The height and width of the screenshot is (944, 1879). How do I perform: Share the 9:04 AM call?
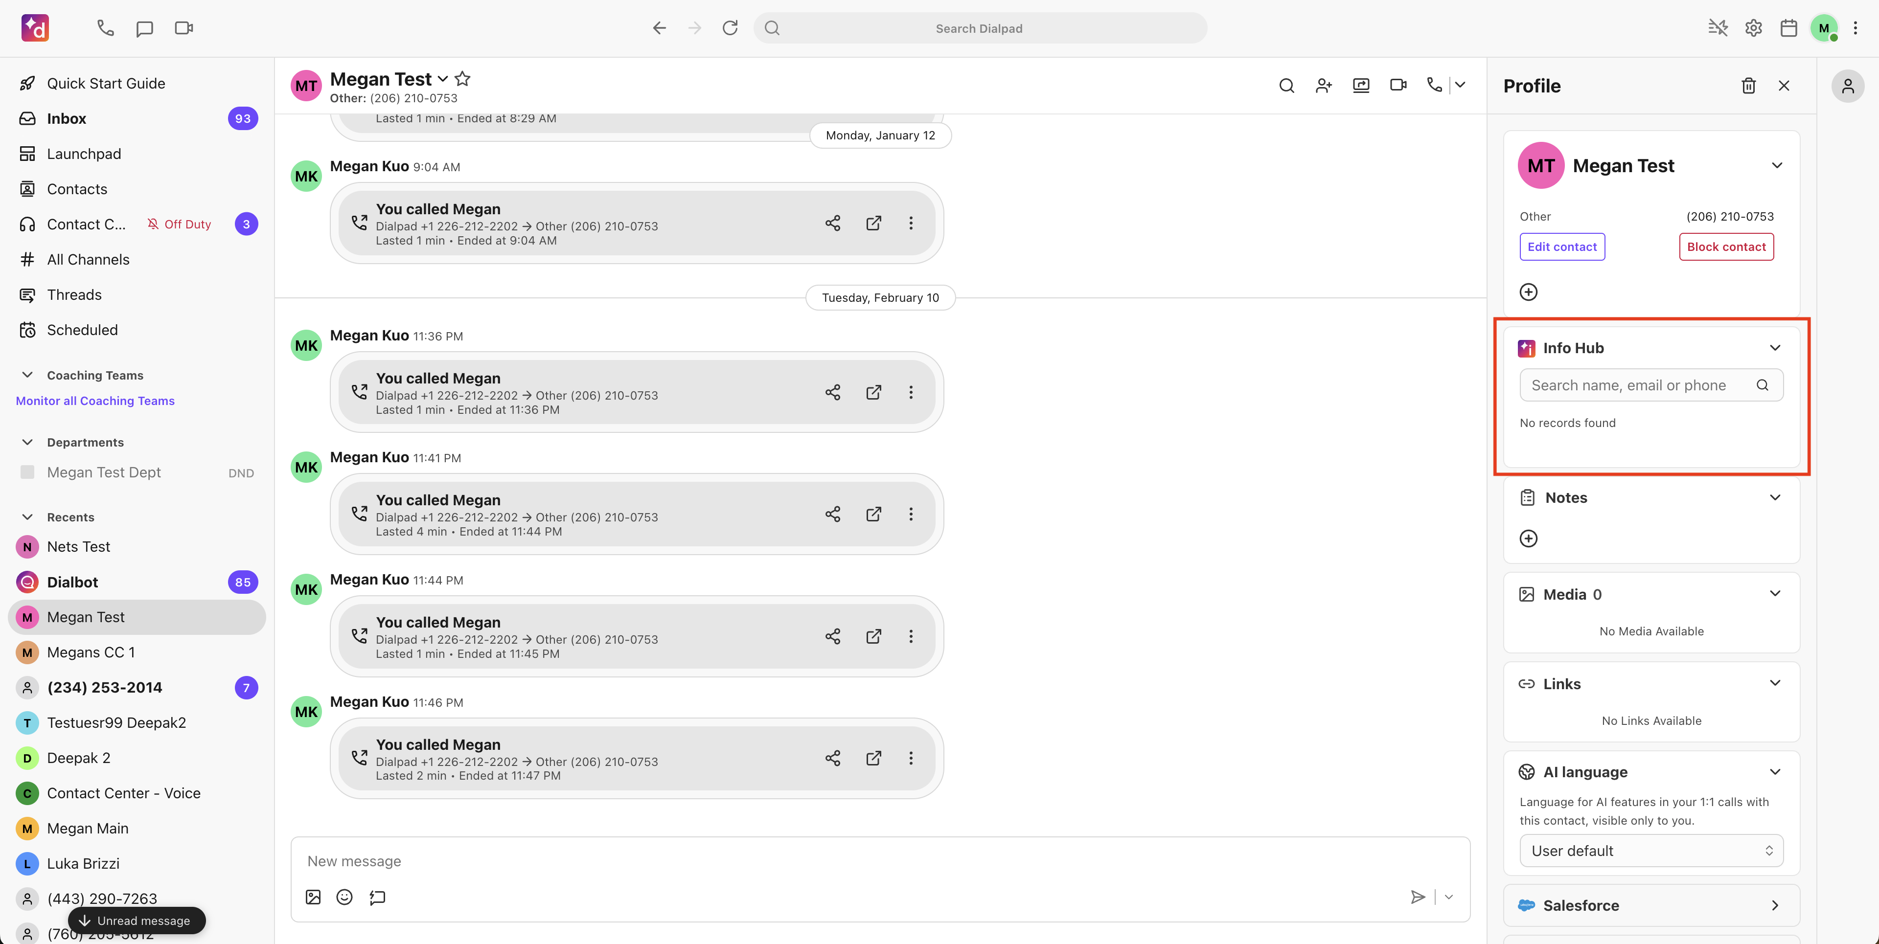tap(833, 223)
